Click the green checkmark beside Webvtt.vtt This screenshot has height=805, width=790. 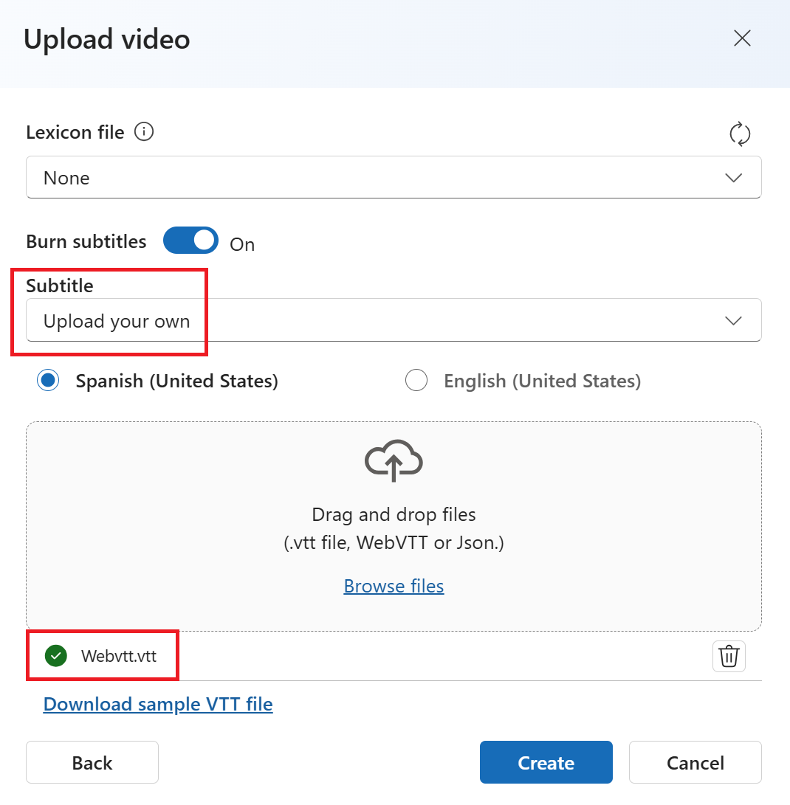pyautogui.click(x=55, y=655)
